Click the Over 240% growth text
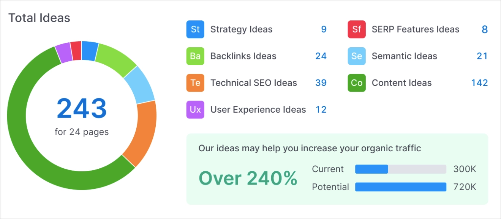The width and height of the screenshot is (501, 219). (x=248, y=178)
